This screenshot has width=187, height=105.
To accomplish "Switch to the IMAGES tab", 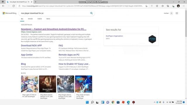I will (x=30, y=19).
